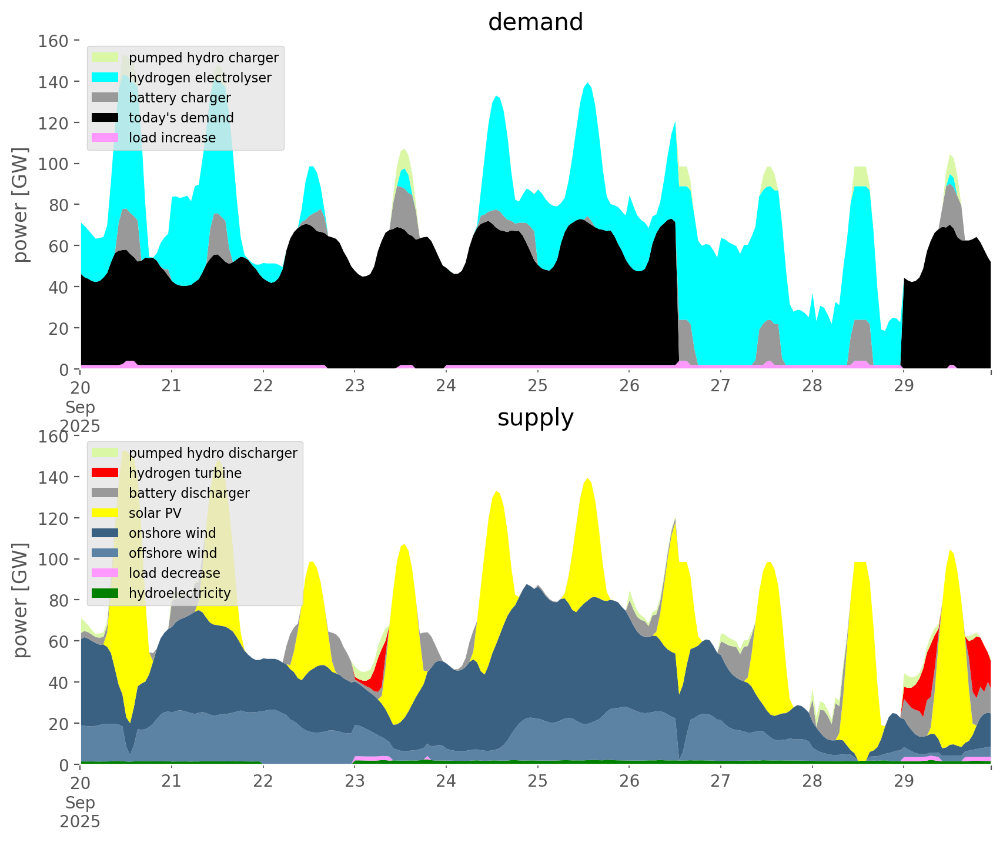Click the gray battery charger legend swatch
The height and width of the screenshot is (842, 1003).
click(106, 98)
